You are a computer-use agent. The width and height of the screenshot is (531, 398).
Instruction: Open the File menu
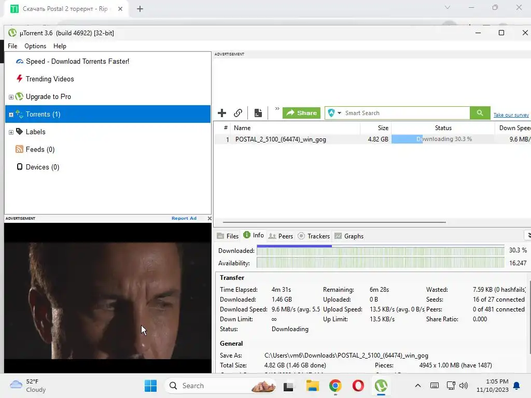point(12,46)
